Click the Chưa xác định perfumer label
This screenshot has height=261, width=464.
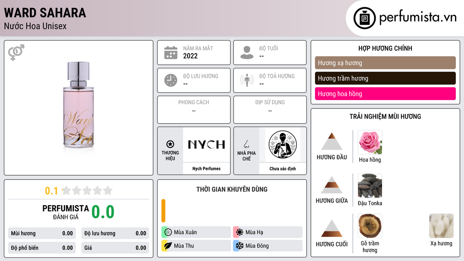[283, 169]
